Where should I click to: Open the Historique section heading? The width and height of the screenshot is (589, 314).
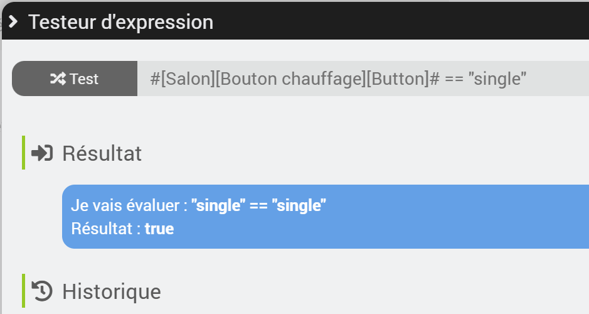click(x=112, y=292)
